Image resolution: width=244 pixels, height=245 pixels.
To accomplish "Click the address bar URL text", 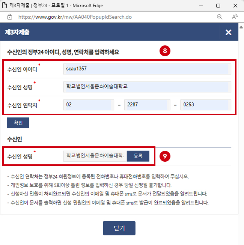I will pos(75,17).
